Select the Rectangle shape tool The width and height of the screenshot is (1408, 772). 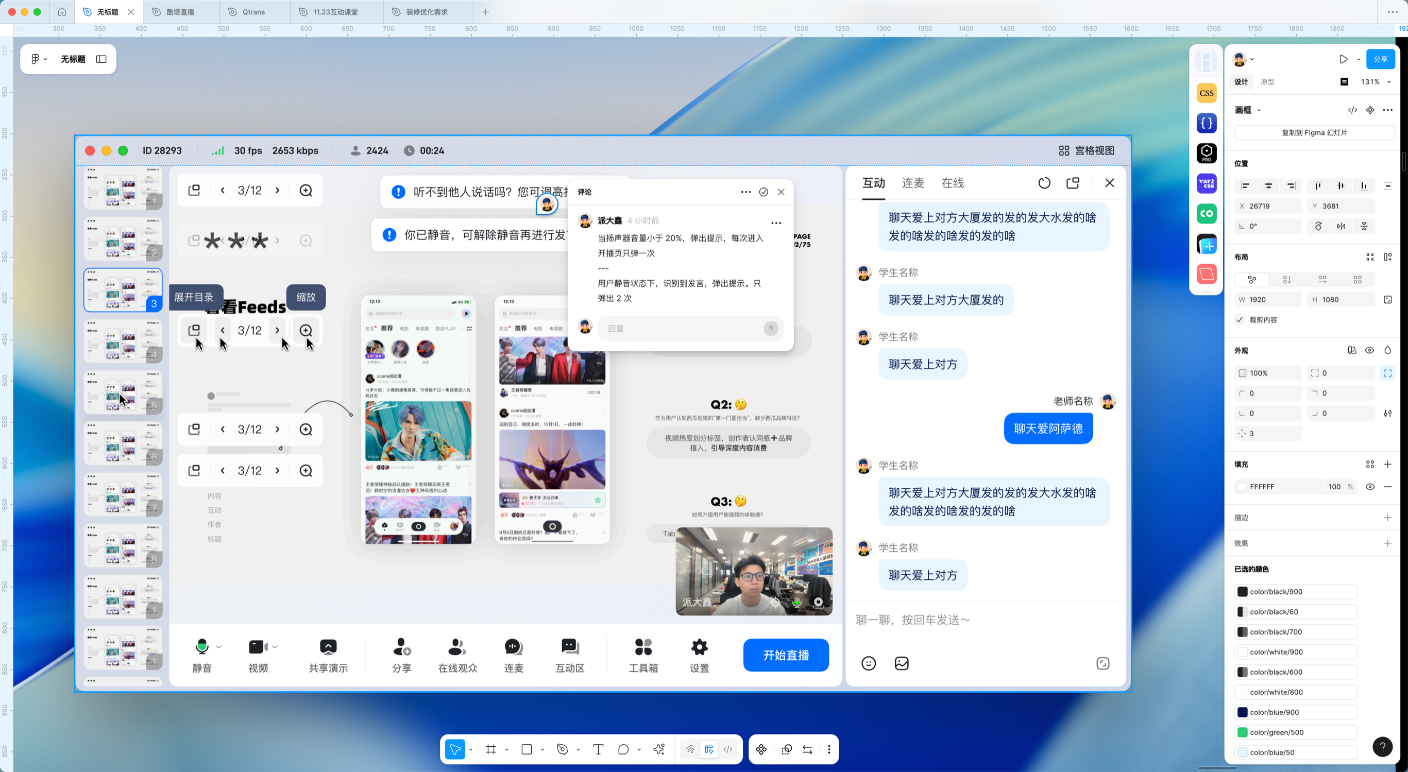click(x=527, y=749)
